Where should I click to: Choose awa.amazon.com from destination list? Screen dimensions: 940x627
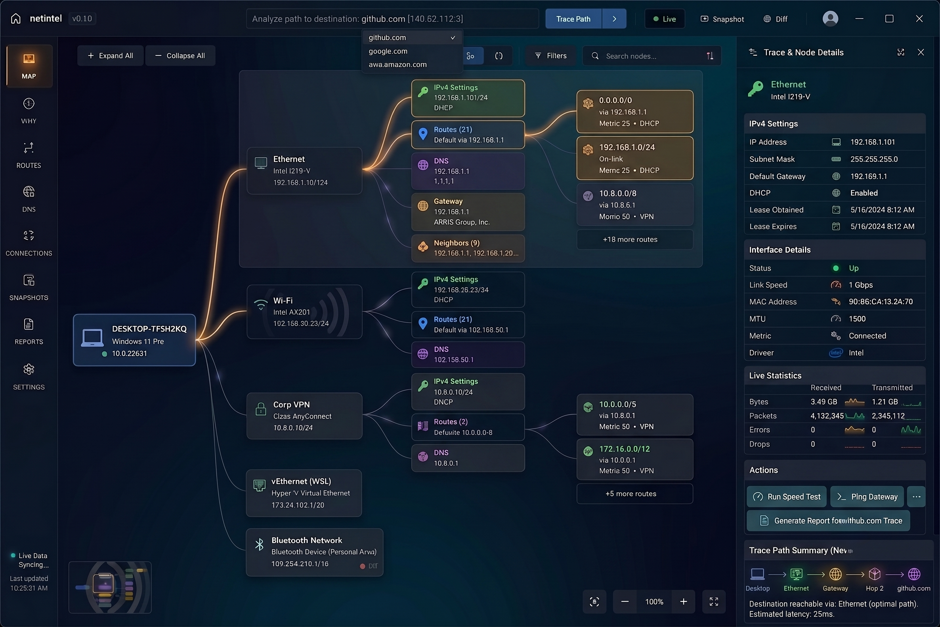click(x=412, y=64)
